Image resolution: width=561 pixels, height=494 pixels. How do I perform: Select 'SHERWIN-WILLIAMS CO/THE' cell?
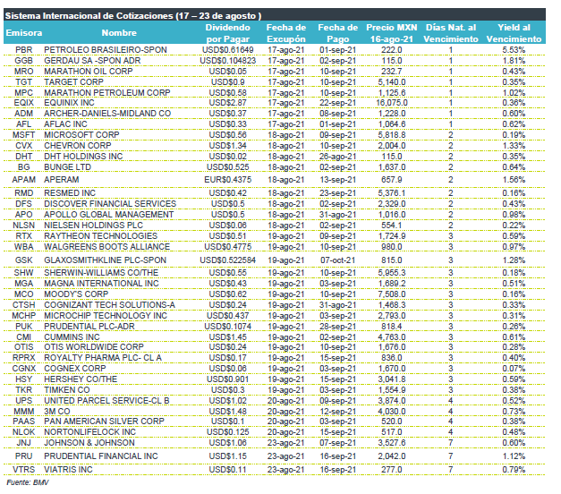[101, 273]
